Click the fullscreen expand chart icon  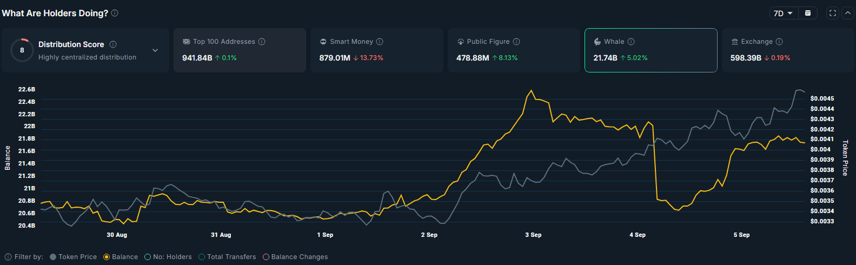[x=833, y=13]
